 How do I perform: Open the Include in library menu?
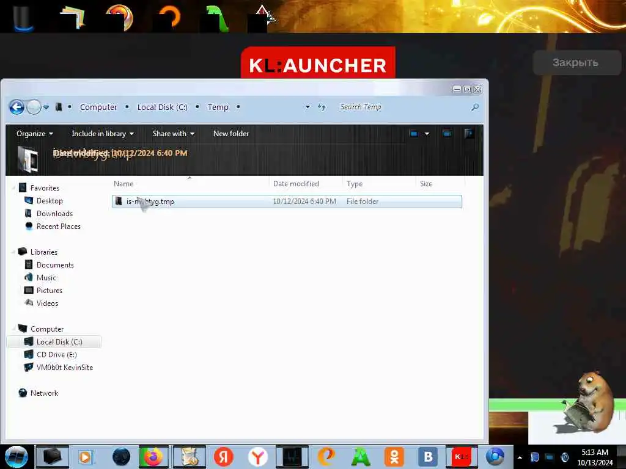[x=103, y=134]
